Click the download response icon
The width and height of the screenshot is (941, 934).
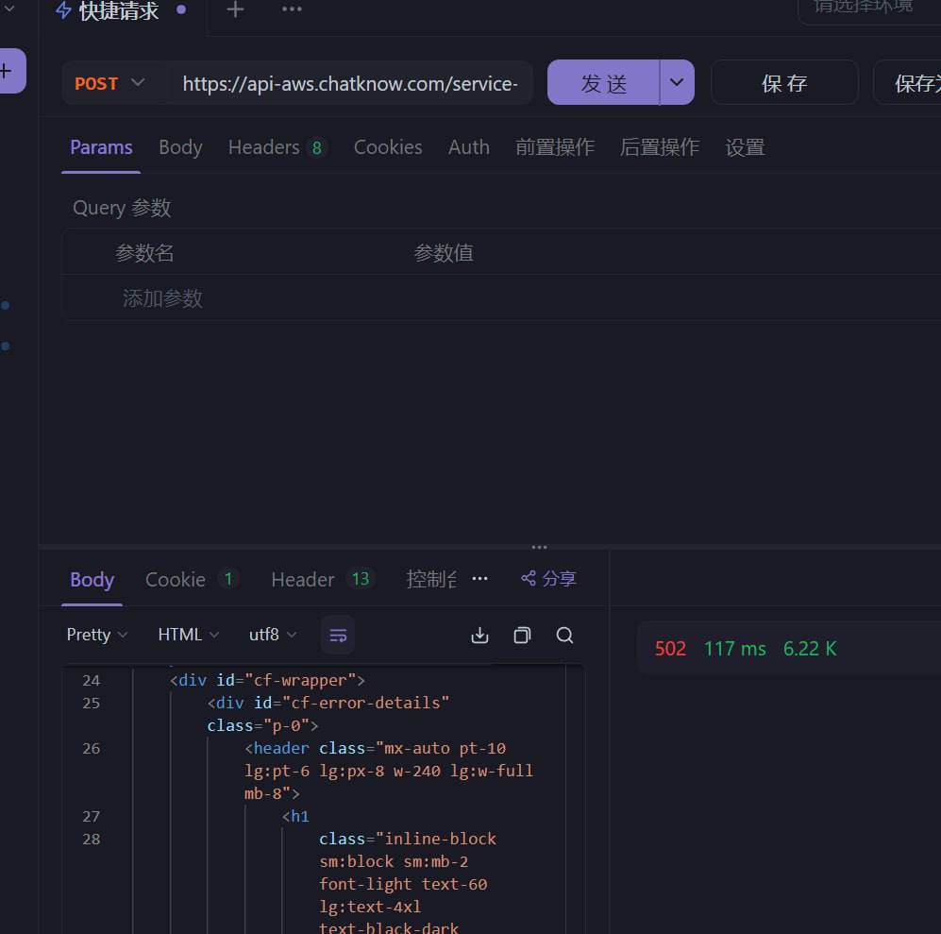point(479,635)
